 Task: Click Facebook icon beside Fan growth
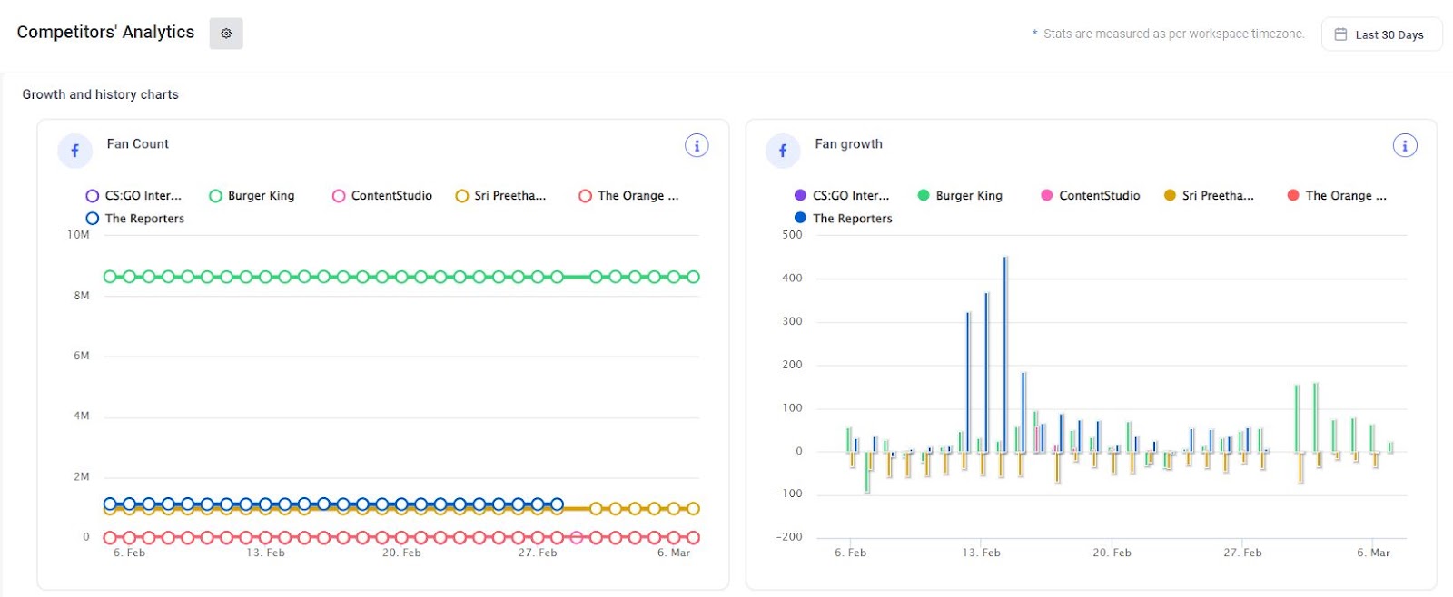pyautogui.click(x=783, y=151)
